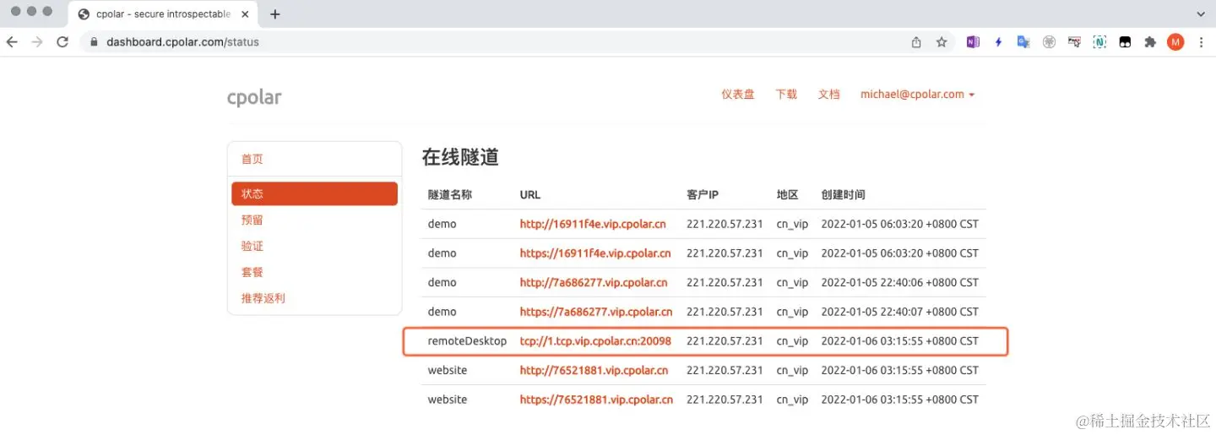This screenshot has height=435, width=1216.
Task: Open the blue lightning bolt extension
Action: [998, 42]
